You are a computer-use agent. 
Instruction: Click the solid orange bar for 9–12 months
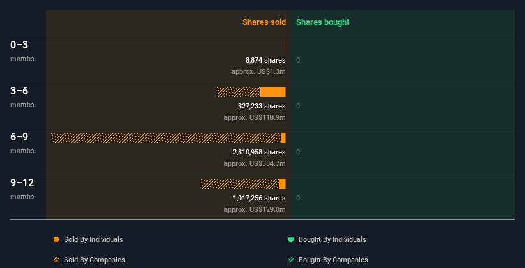point(283,184)
